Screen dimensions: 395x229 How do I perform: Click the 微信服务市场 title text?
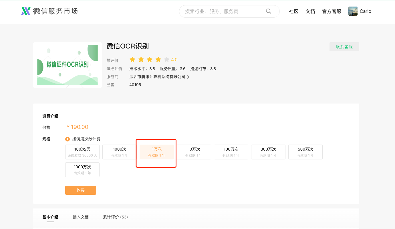[x=55, y=11]
